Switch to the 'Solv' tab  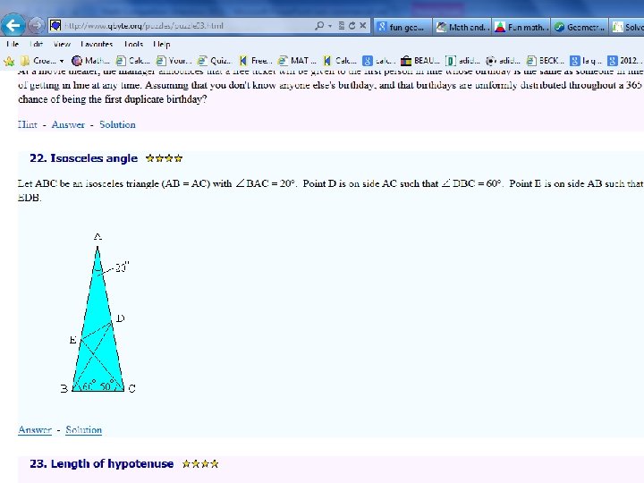coord(627,27)
